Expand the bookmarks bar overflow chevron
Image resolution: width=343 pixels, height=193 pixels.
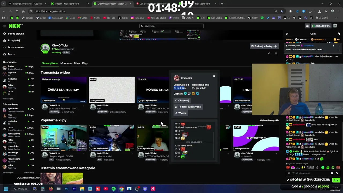[337, 18]
